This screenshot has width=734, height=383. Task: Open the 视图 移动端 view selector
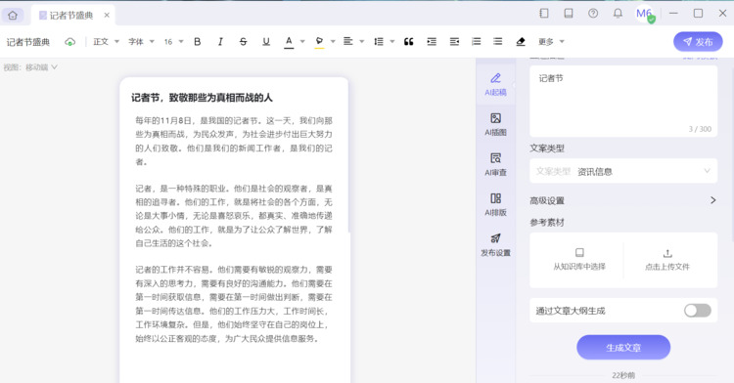tap(30, 67)
